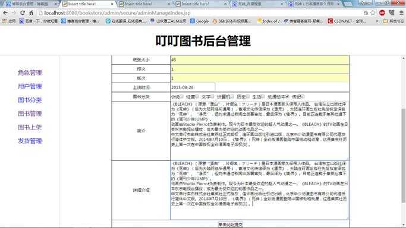This screenshot has width=406, height=228.
Task: Click the 印次 input field
Action: pyautogui.click(x=260, y=69)
